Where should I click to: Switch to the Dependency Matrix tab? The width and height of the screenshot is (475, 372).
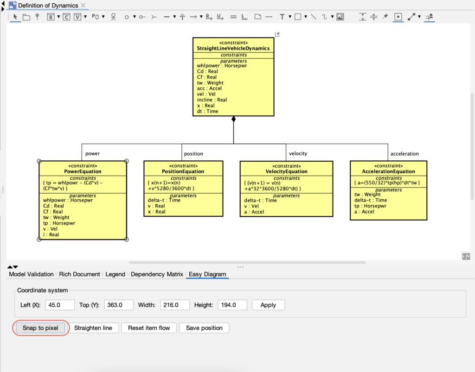pyautogui.click(x=157, y=274)
